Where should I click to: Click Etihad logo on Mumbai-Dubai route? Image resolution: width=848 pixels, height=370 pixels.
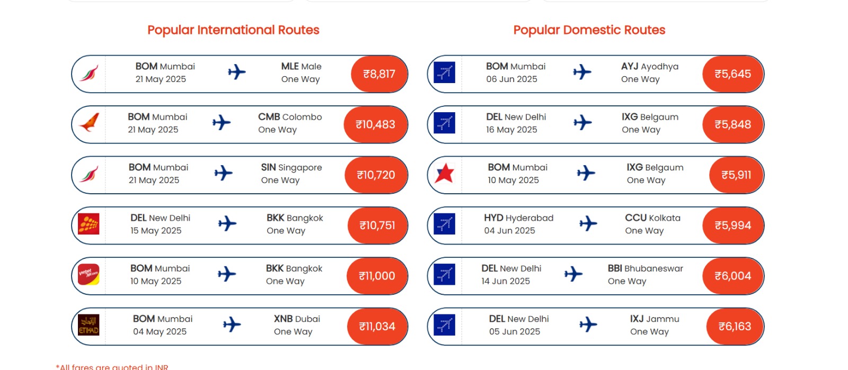point(89,325)
